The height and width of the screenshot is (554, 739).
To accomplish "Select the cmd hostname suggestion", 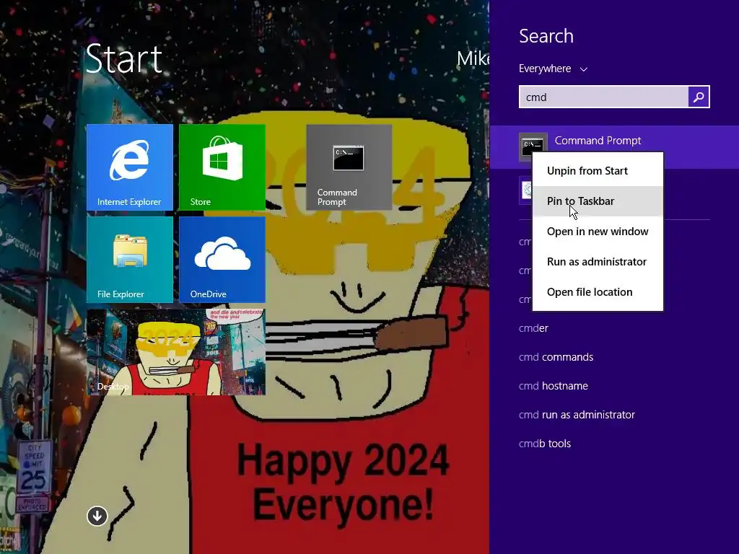I will click(x=554, y=386).
